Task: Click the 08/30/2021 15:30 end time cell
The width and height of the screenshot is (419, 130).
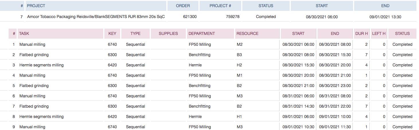Action: 335,55
